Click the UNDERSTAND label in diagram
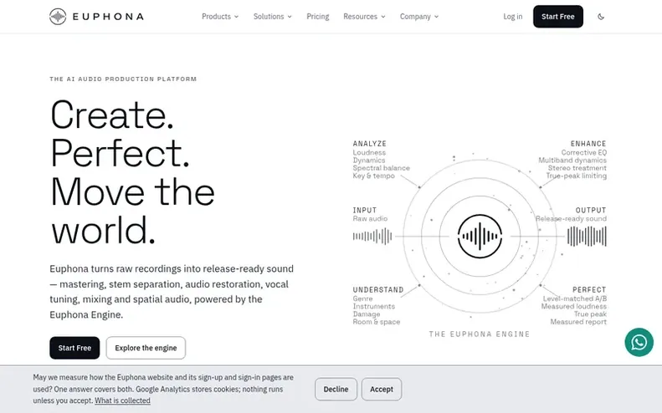The width and height of the screenshot is (662, 413). tap(378, 290)
